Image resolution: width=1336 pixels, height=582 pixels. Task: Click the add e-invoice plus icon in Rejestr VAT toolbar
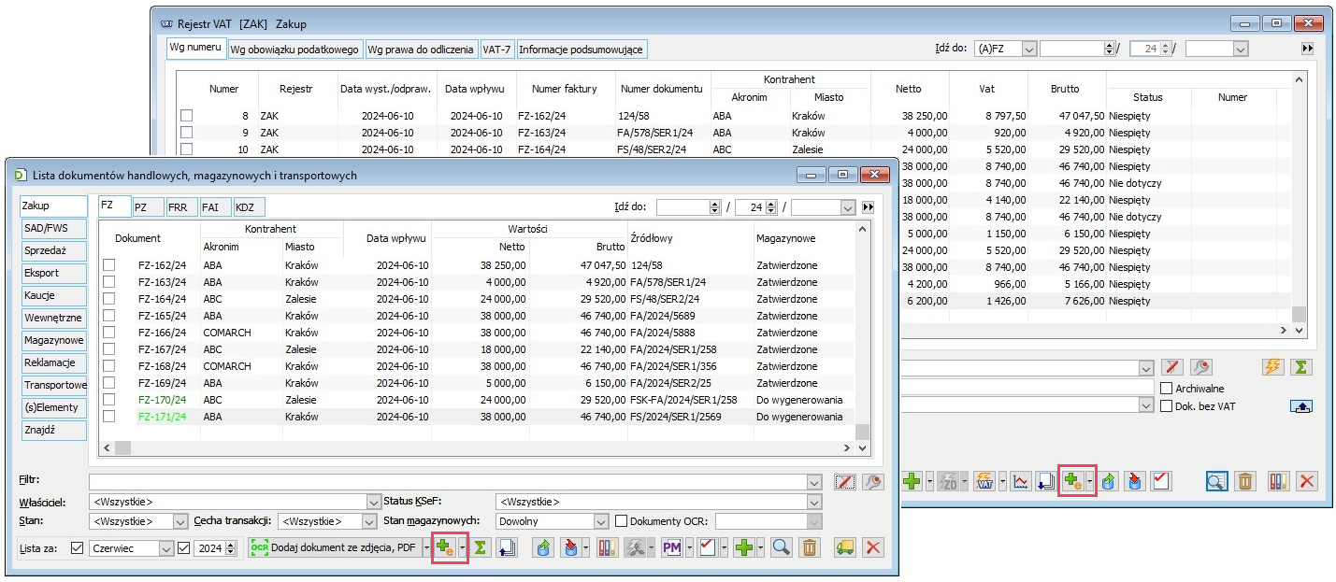tap(1072, 481)
